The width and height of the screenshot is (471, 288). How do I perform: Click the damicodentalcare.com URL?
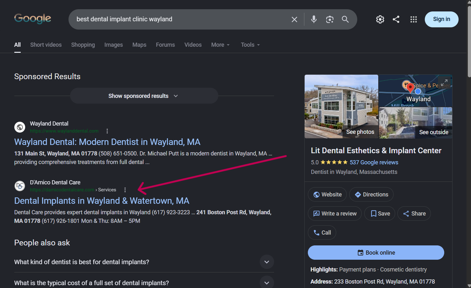click(x=62, y=190)
